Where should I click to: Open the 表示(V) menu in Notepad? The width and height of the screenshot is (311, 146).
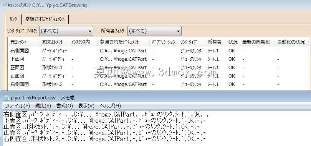point(86,106)
